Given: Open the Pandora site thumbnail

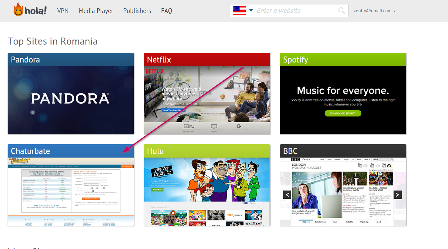Looking at the screenshot, I should [x=71, y=100].
